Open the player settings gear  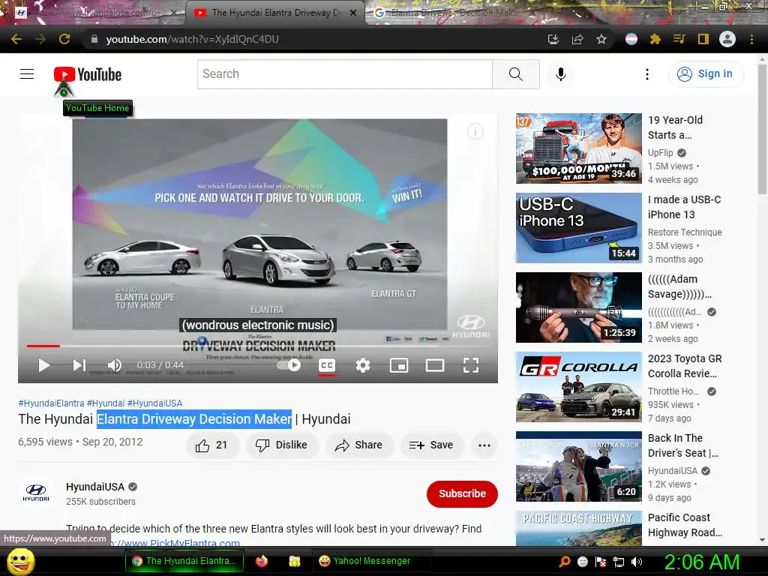coord(363,365)
